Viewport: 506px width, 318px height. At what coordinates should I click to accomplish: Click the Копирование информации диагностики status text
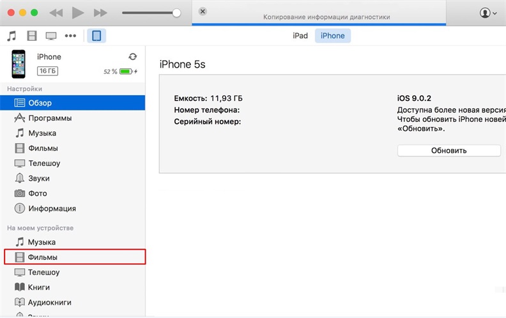326,17
